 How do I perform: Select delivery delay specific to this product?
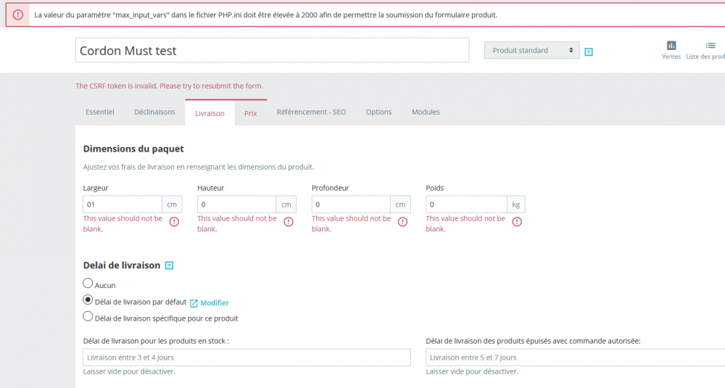(88, 316)
